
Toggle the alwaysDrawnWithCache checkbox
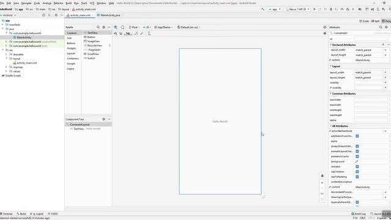(357, 147)
